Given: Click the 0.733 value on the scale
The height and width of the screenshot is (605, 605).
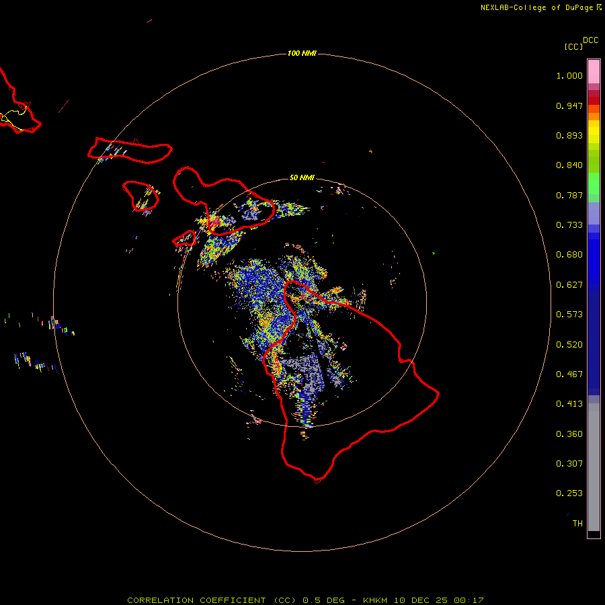Looking at the screenshot, I should click(x=569, y=225).
